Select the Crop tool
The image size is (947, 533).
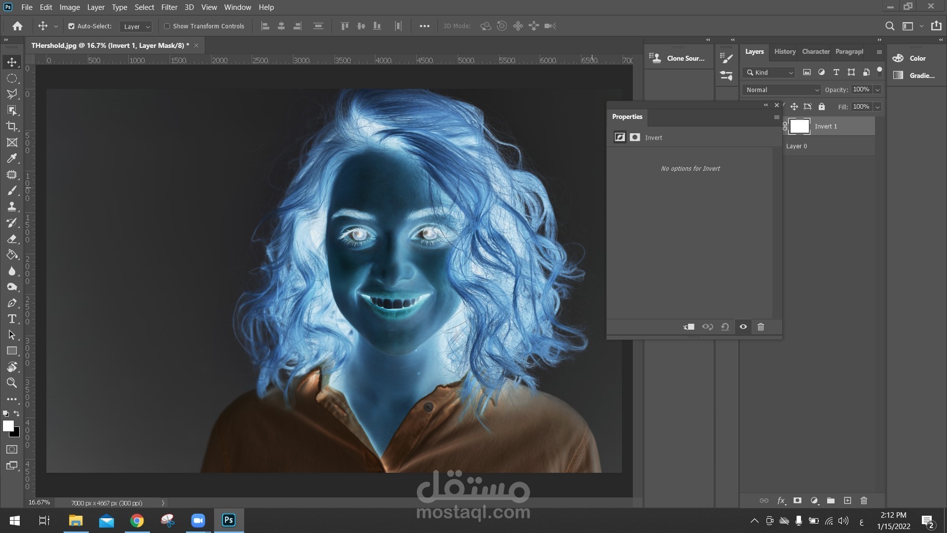coord(12,126)
